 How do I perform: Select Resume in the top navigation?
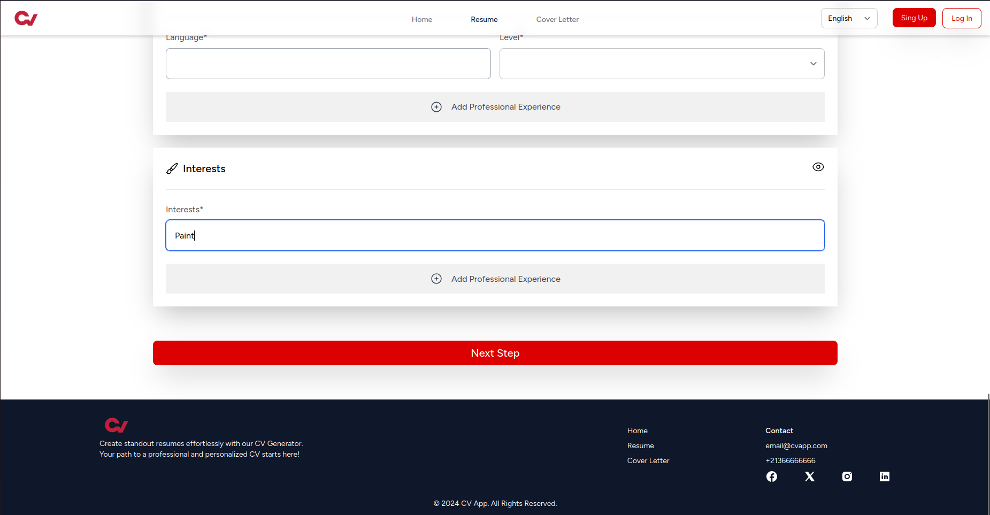coord(484,19)
